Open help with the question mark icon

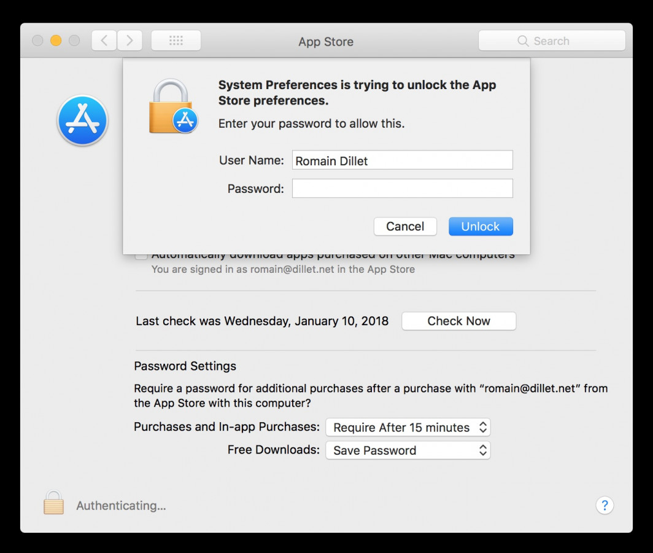pyautogui.click(x=605, y=505)
